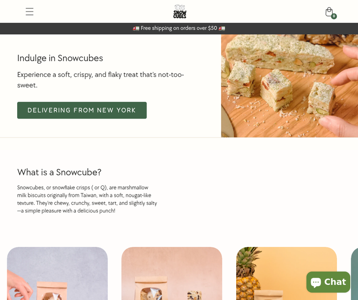
Task: Click the cart item count badge
Action: [x=334, y=16]
